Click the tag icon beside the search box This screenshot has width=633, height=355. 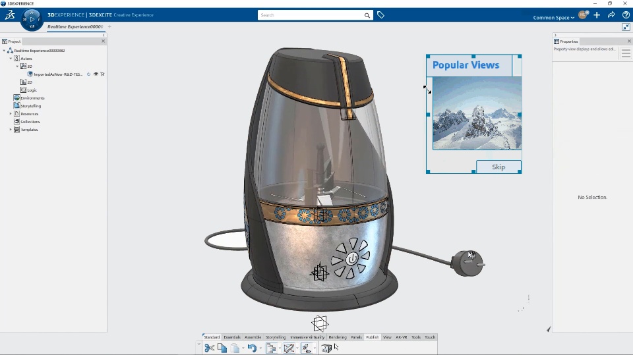(380, 15)
